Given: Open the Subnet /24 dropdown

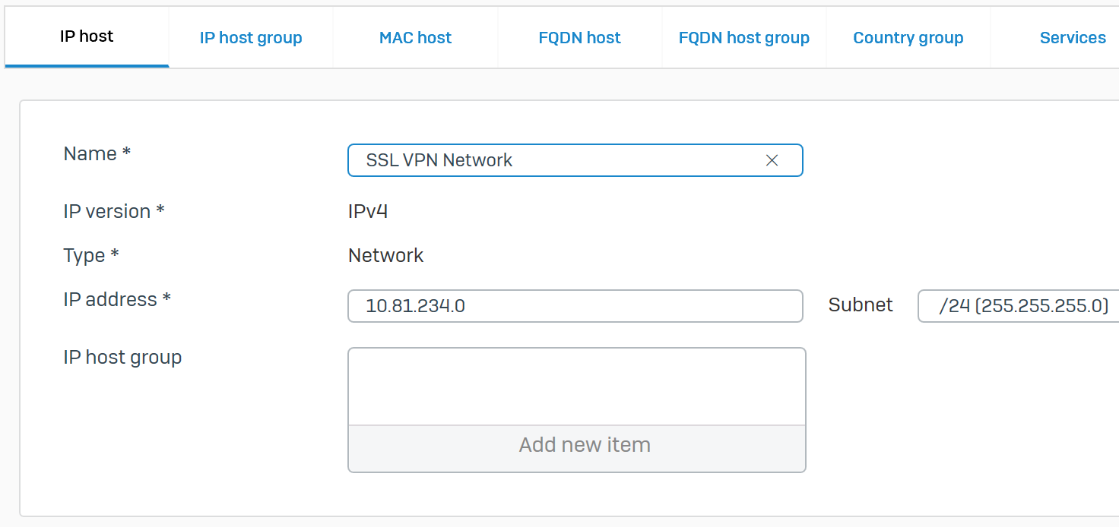Looking at the screenshot, I should coord(1022,306).
